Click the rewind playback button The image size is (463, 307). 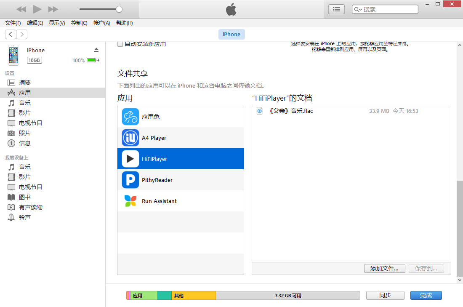pos(21,9)
